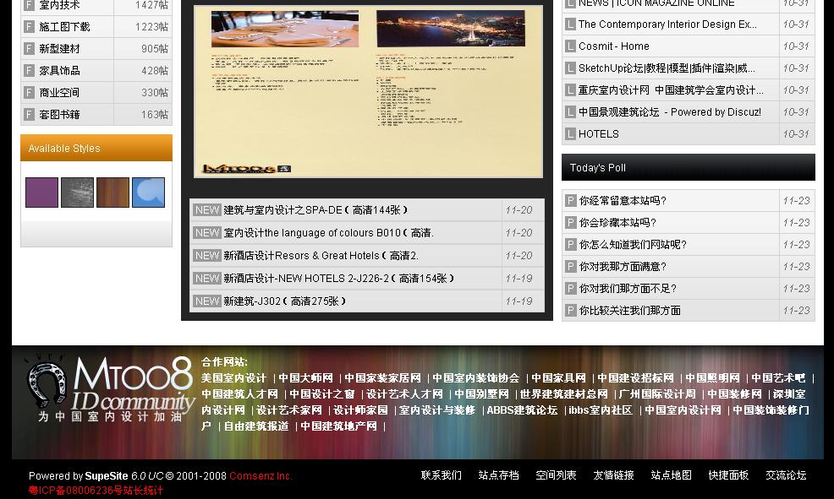Click the F icon beside 家具饰品
This screenshot has width=834, height=499.
point(30,71)
